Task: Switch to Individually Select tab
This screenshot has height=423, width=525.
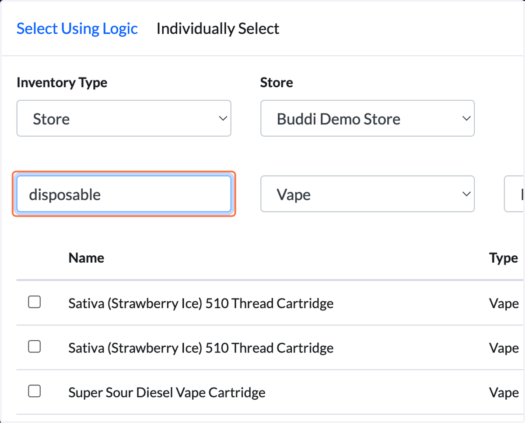Action: point(218,29)
